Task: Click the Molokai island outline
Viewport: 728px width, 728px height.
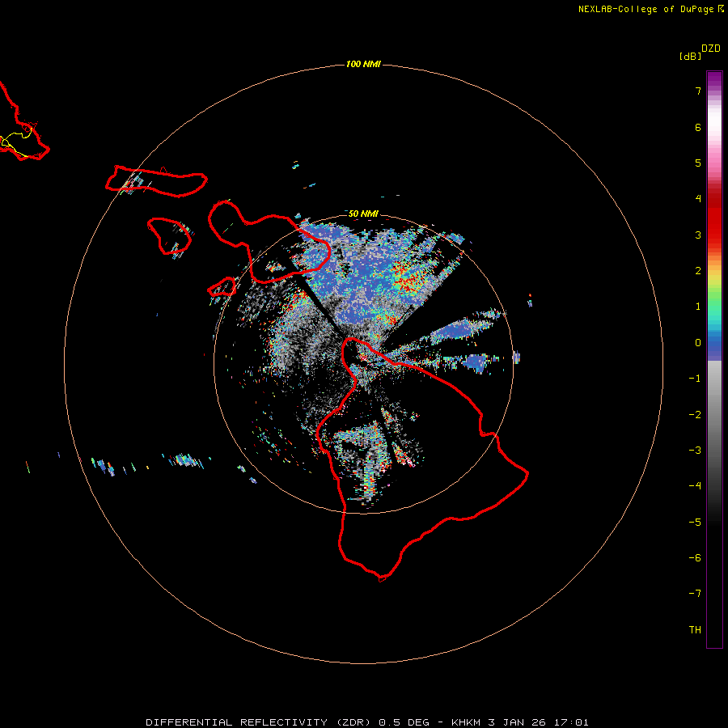Action: (156, 181)
